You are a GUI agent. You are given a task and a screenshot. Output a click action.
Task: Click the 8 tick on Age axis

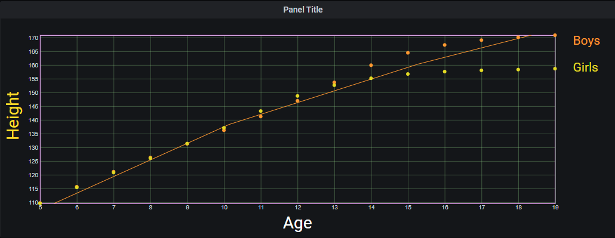[150, 208]
